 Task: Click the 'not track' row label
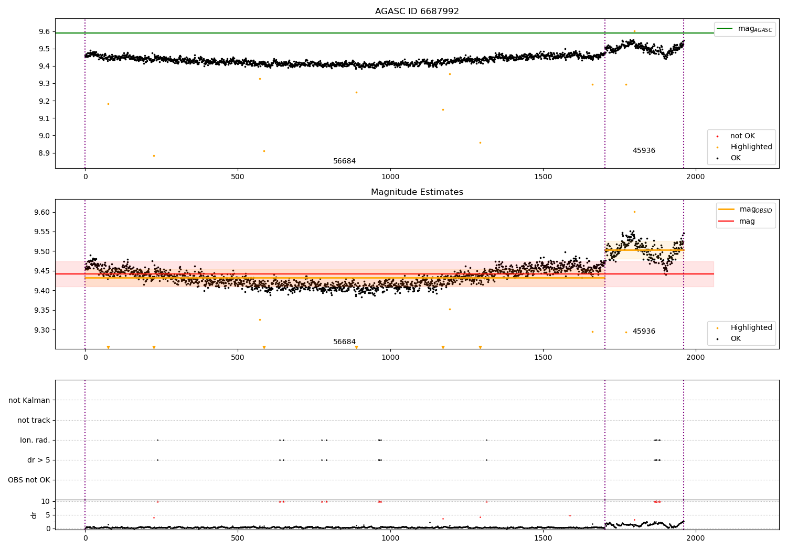(x=34, y=421)
